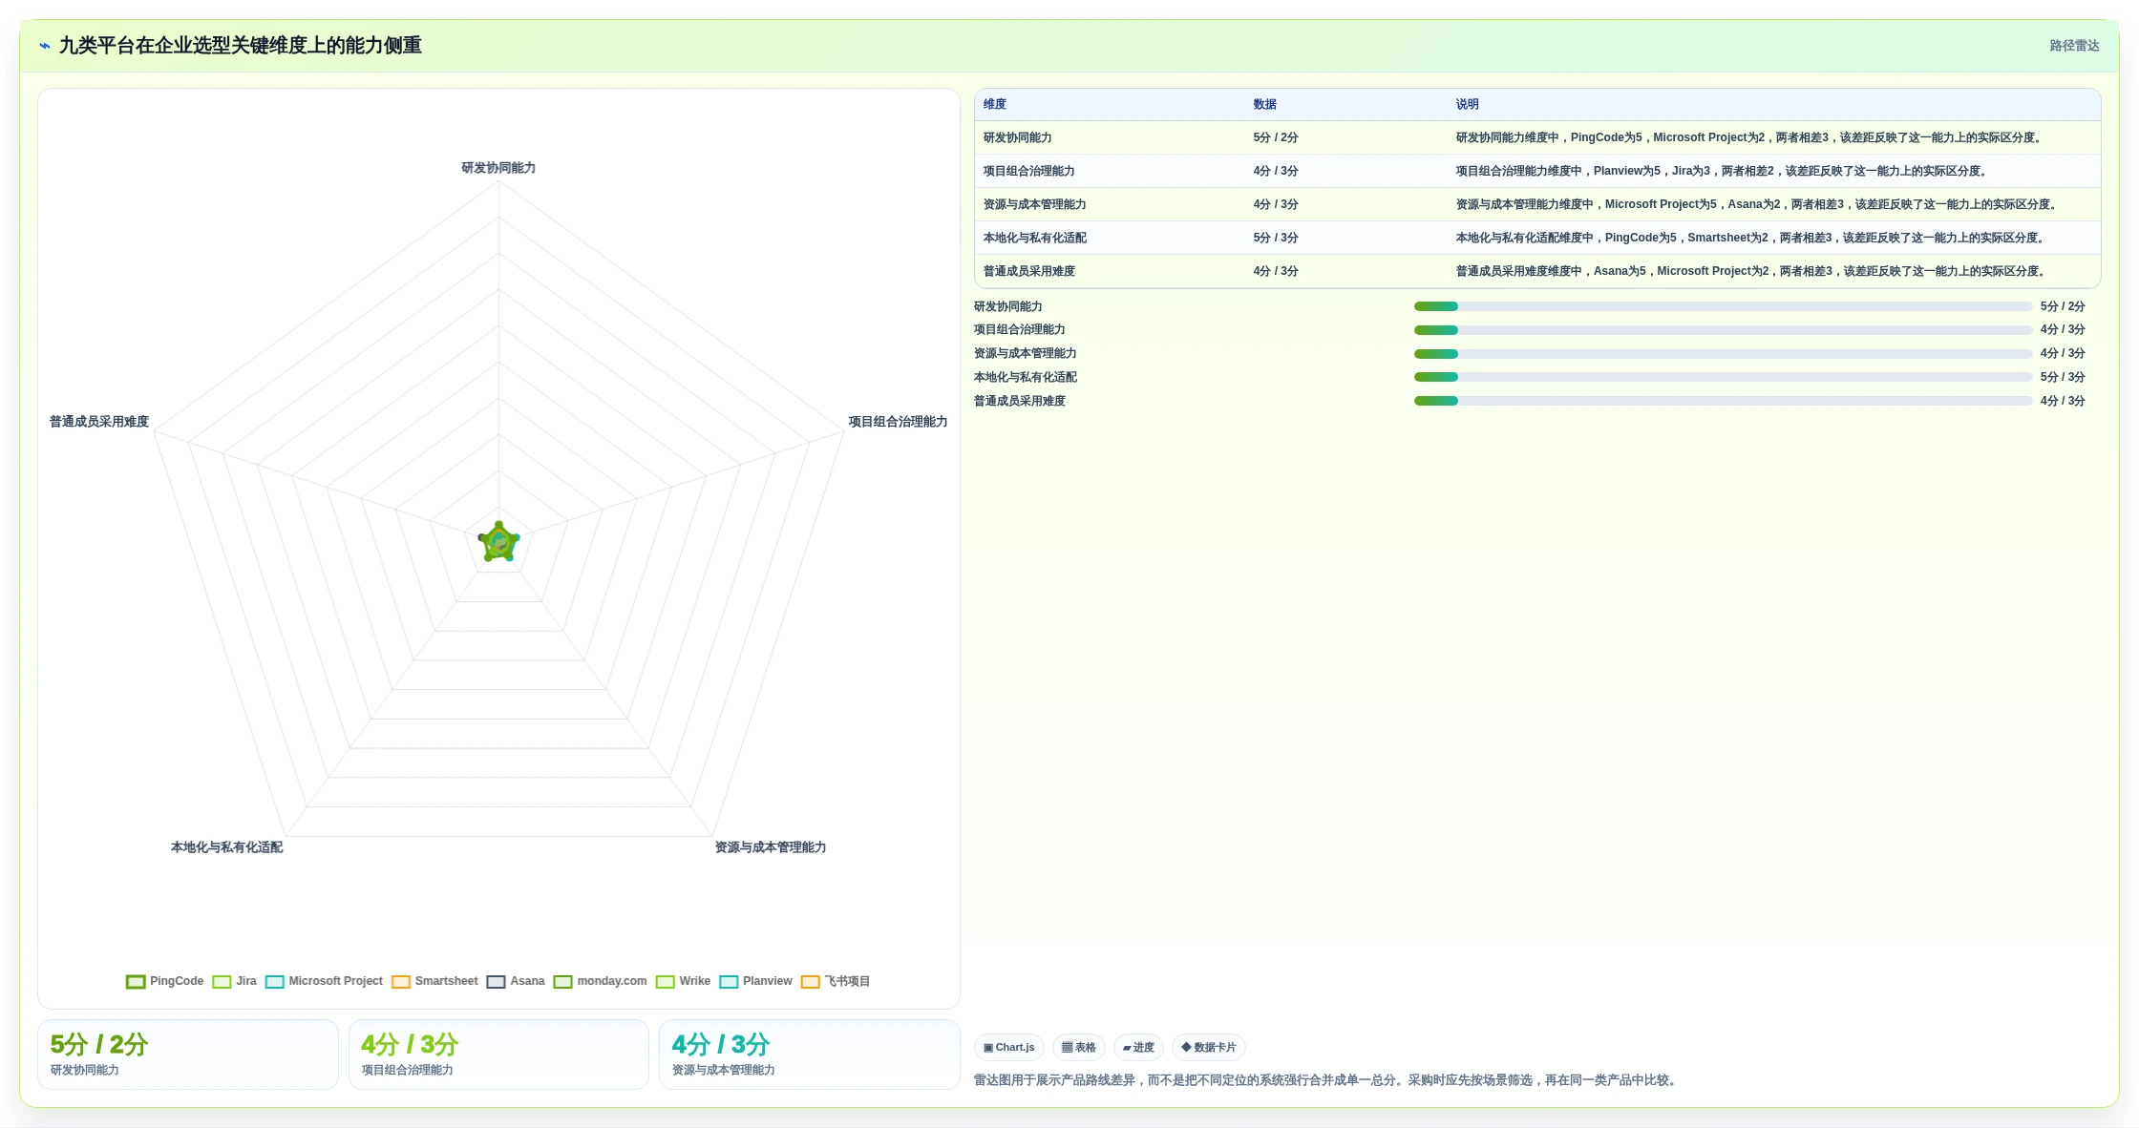The image size is (2139, 1128).
Task: Click the 路径雷达 label in header
Action: tap(2074, 46)
